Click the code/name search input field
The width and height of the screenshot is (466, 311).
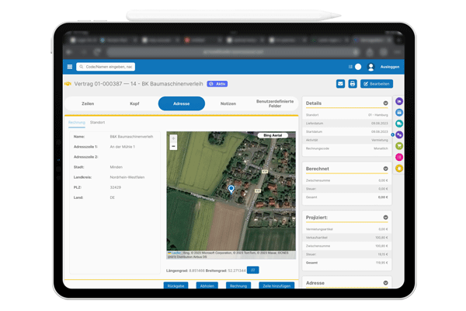coord(107,67)
